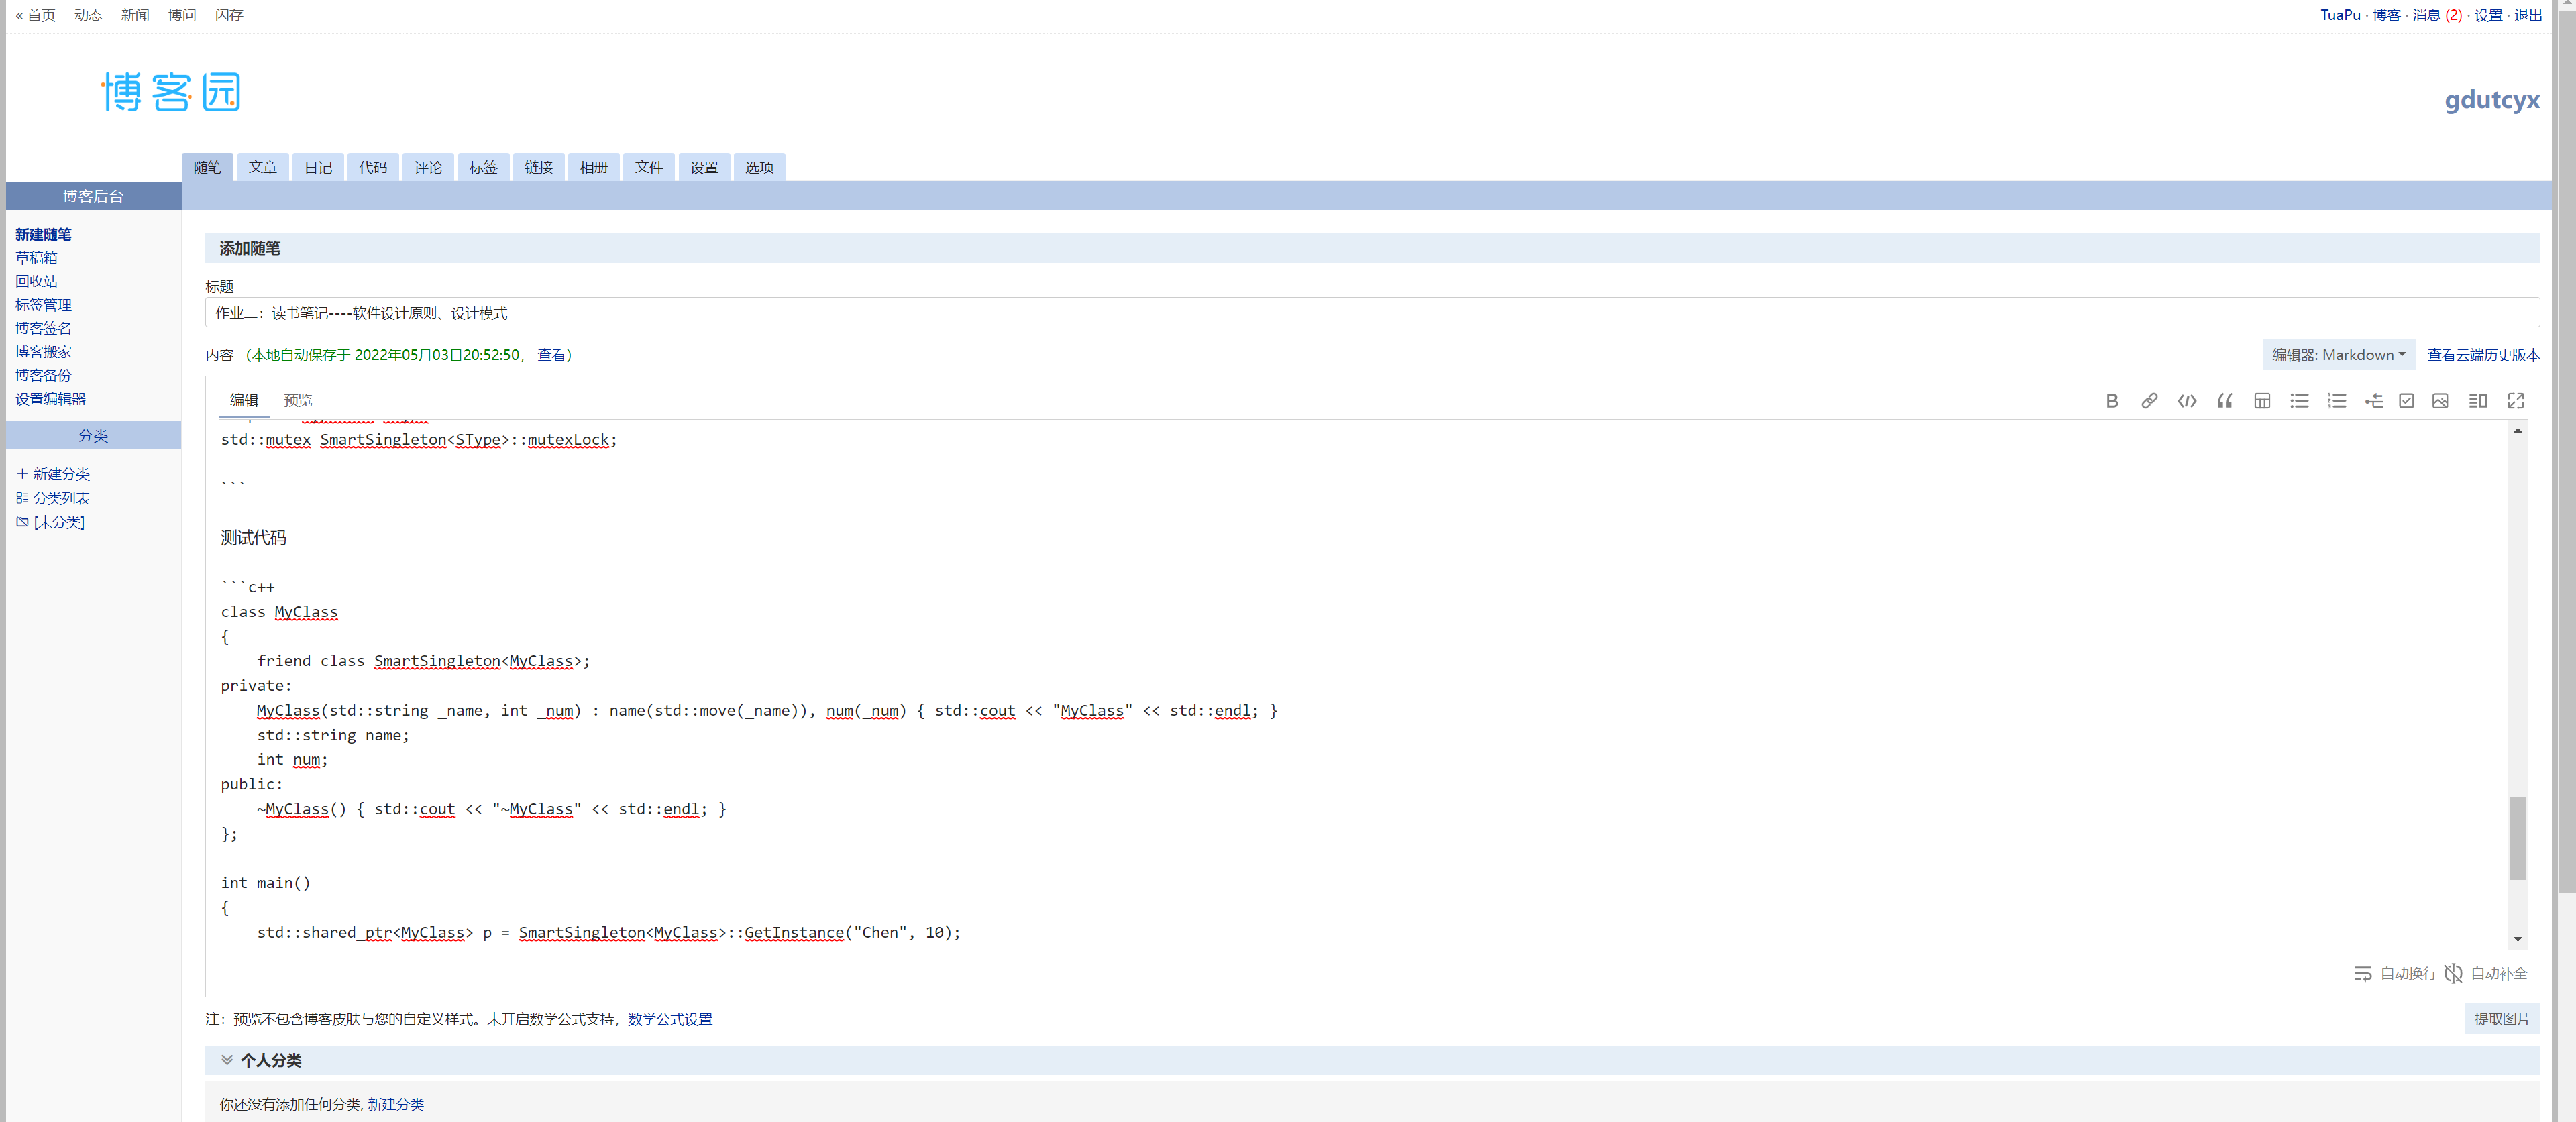Open the 文章 tab in navigation
This screenshot has height=1122, width=2576.
[262, 167]
